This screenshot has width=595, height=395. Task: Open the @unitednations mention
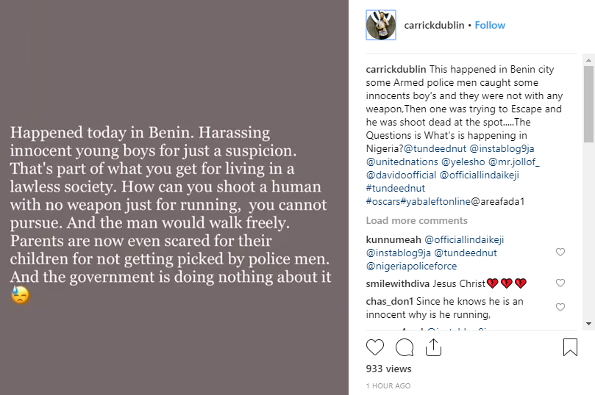399,162
